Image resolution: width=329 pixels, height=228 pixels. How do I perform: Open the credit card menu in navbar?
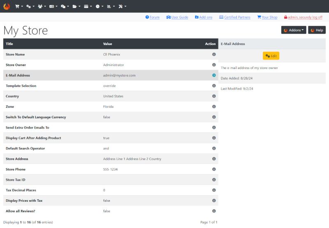pyautogui.click(x=88, y=6)
